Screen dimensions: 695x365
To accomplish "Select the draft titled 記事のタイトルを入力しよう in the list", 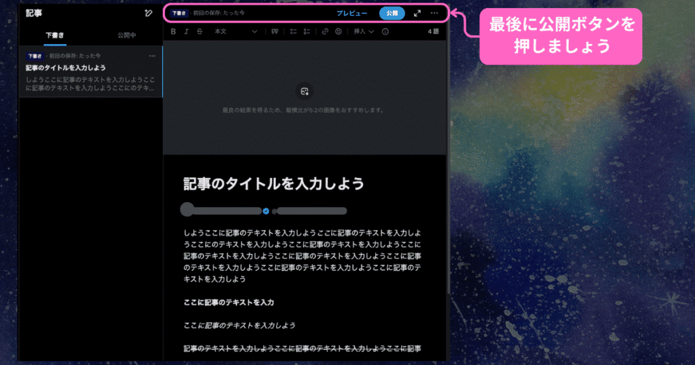I will (x=91, y=72).
